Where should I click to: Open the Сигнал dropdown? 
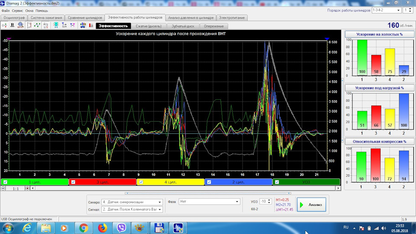click(132, 209)
